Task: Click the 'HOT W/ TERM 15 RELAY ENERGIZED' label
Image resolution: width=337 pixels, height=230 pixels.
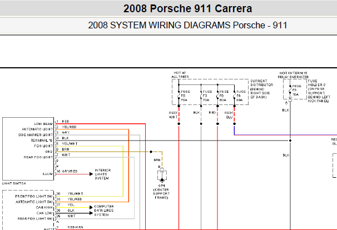Action: [293, 75]
